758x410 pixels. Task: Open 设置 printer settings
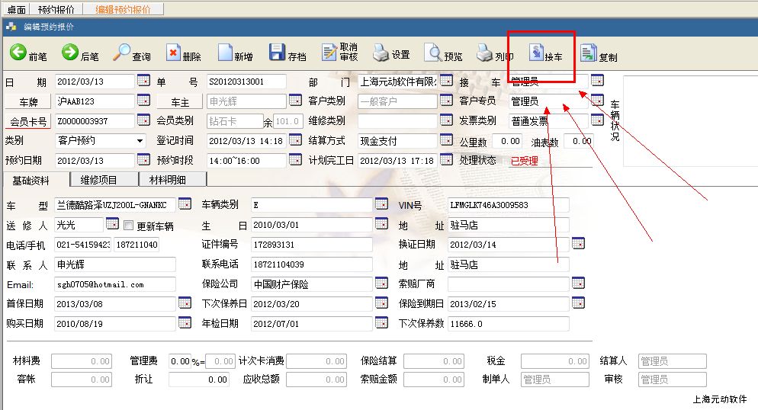coord(381,53)
